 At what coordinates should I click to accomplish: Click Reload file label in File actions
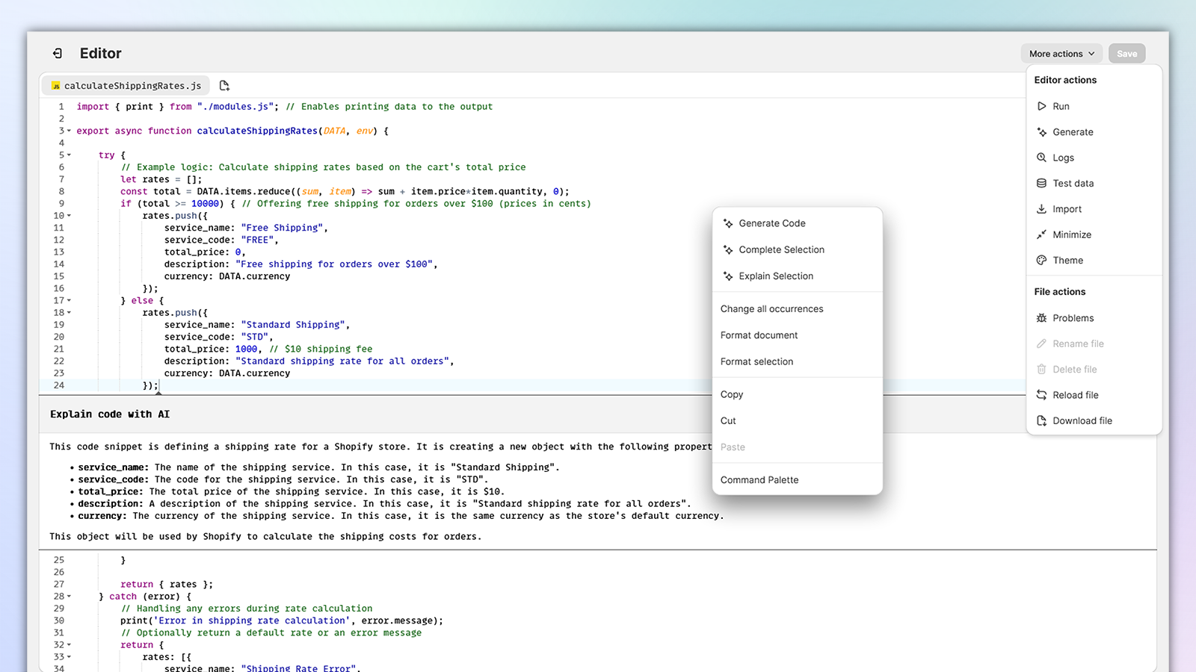pos(1076,395)
